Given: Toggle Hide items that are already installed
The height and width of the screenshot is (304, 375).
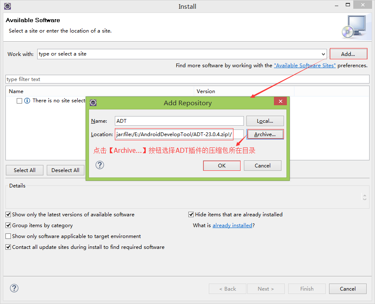Looking at the screenshot, I should coord(191,215).
